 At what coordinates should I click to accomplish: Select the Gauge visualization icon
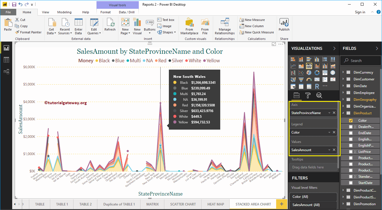pos(309,80)
